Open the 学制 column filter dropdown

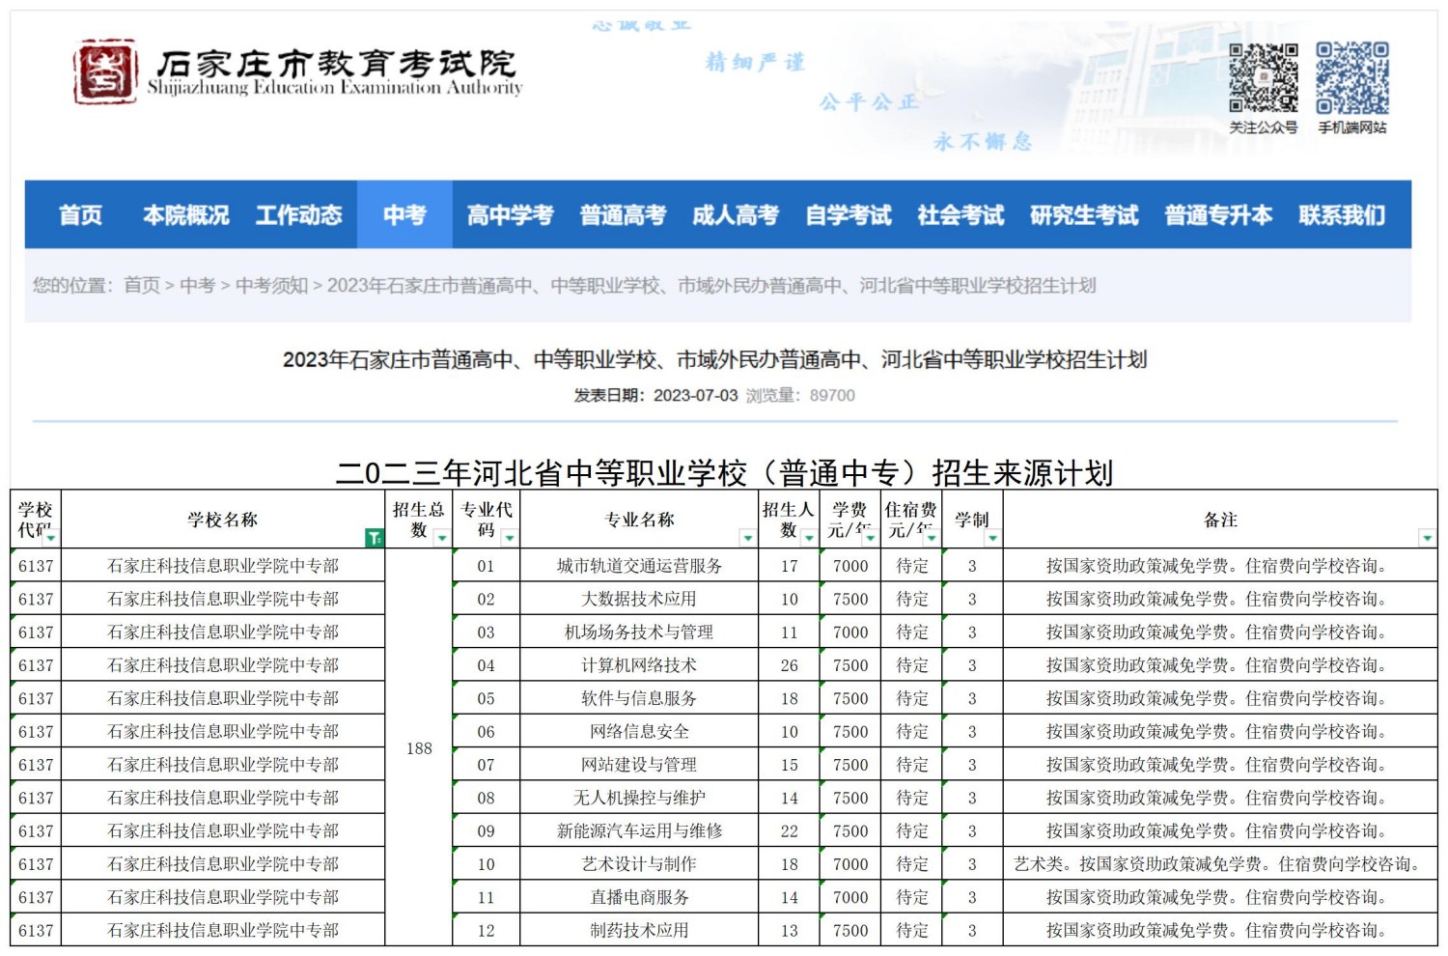coord(991,538)
